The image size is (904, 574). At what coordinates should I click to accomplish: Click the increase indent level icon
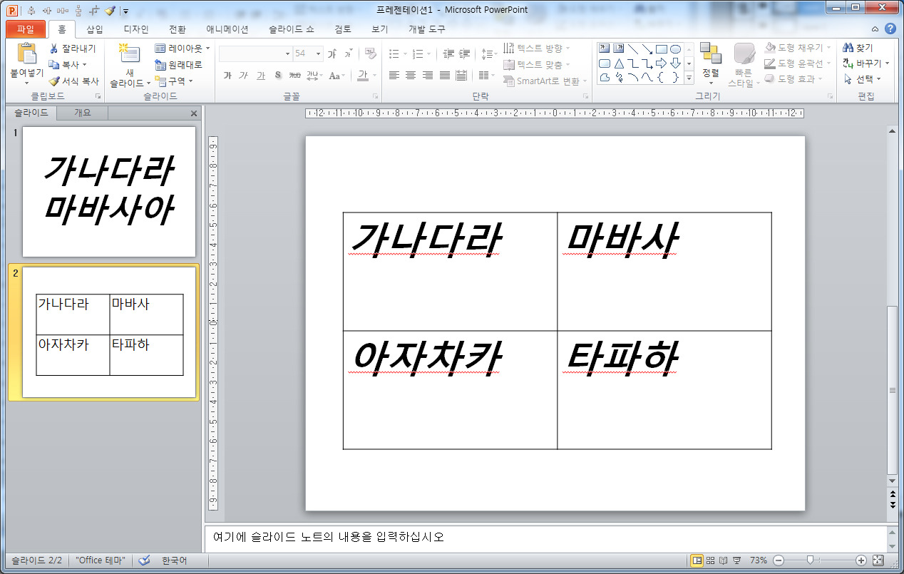coord(465,53)
